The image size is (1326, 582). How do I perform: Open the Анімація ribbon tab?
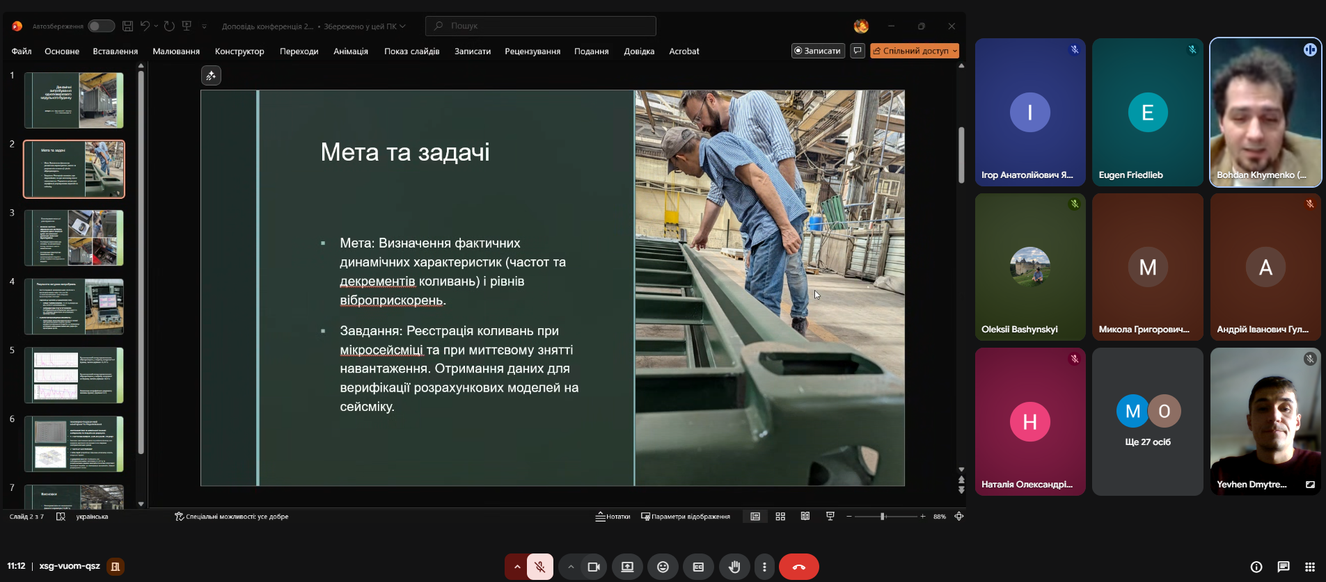click(x=350, y=51)
